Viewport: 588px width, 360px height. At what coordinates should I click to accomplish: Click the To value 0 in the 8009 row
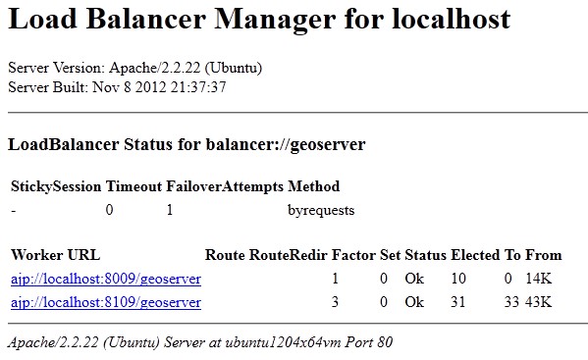pos(508,279)
